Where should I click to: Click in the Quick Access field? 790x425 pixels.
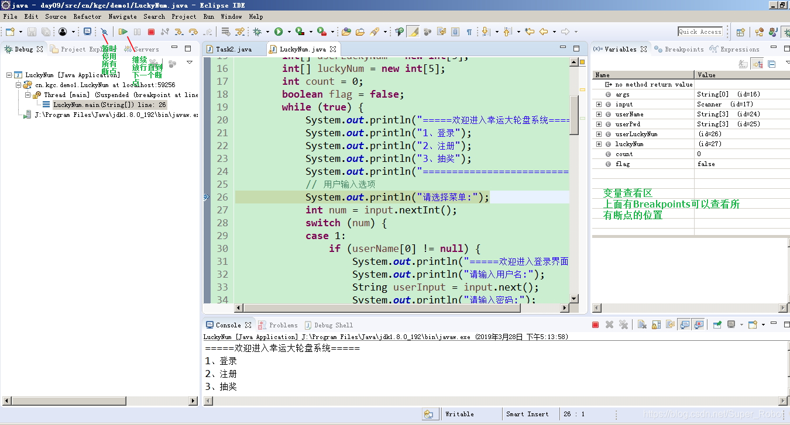pos(700,32)
